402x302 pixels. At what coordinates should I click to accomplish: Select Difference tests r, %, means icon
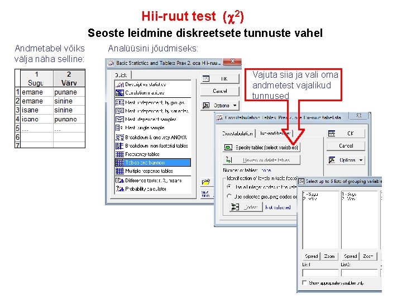pyautogui.click(x=119, y=181)
